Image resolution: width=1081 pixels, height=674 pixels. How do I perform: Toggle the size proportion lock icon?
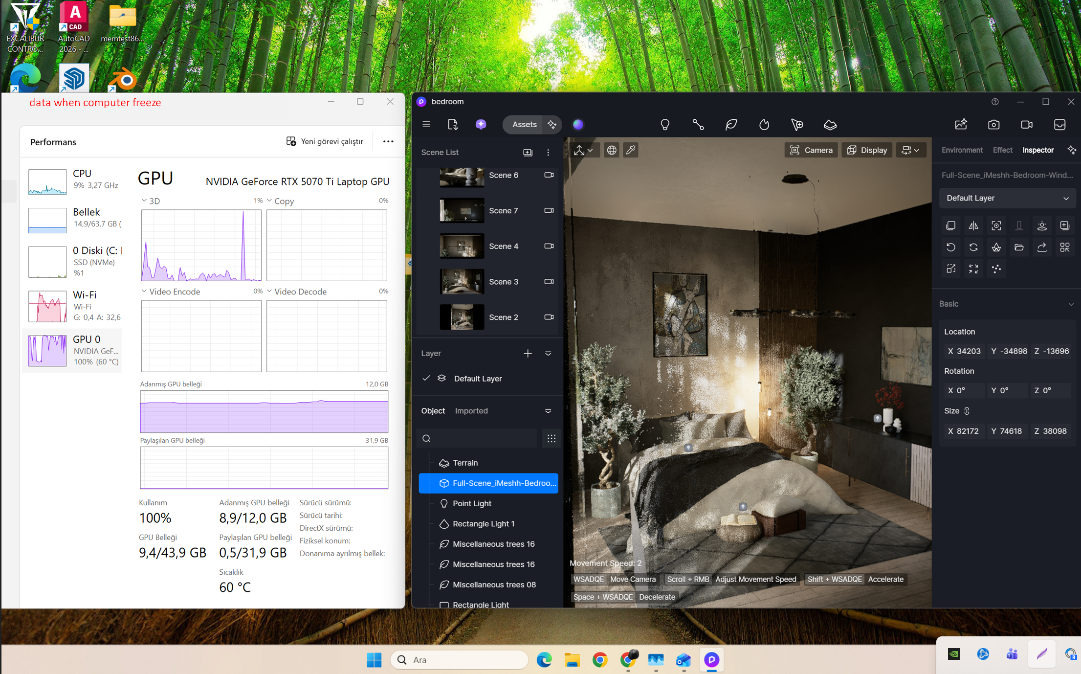click(967, 411)
